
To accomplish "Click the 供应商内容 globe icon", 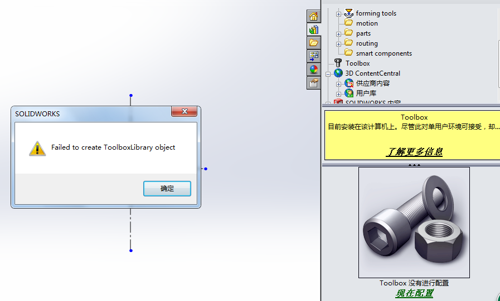I will tap(349, 83).
